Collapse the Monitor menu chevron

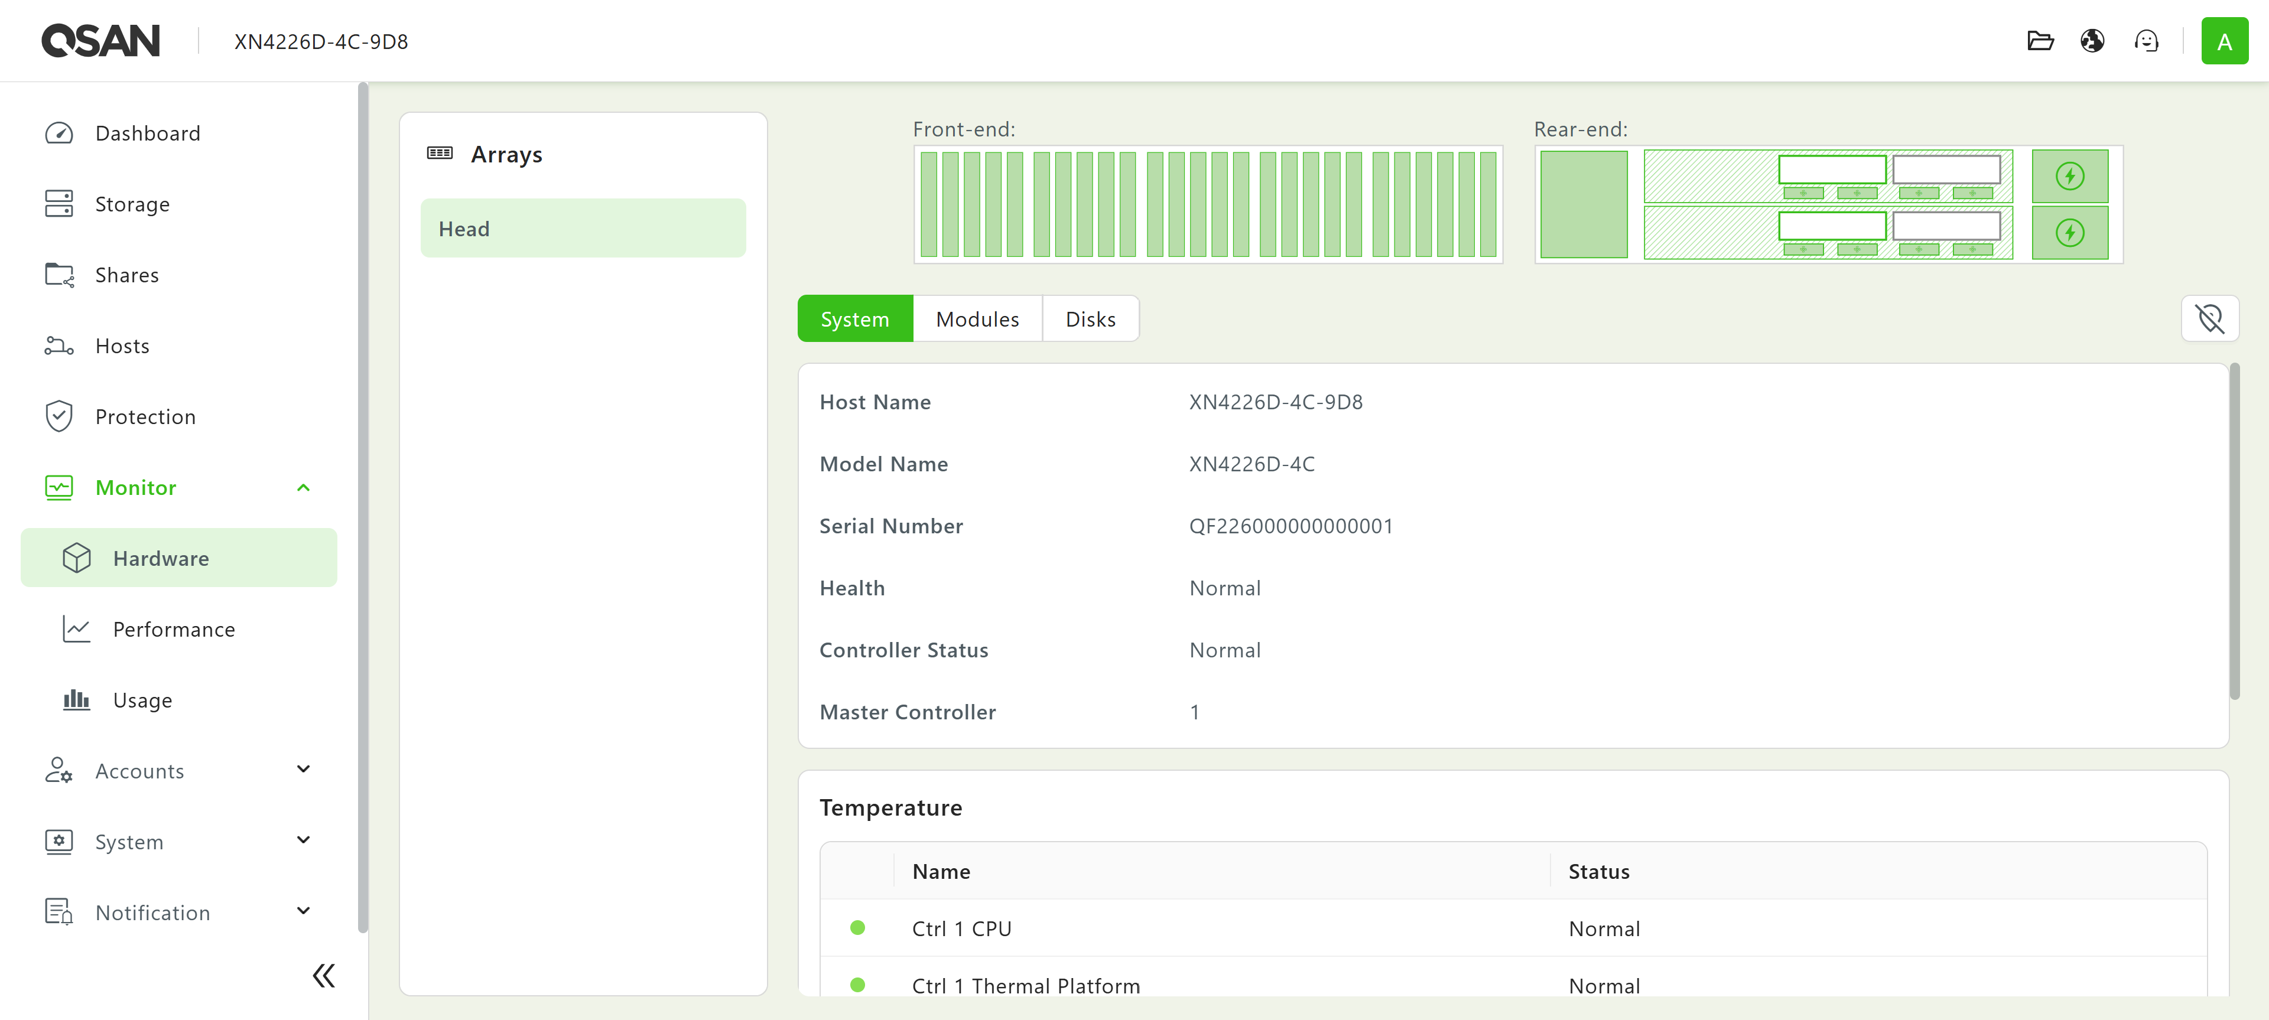pyautogui.click(x=303, y=488)
